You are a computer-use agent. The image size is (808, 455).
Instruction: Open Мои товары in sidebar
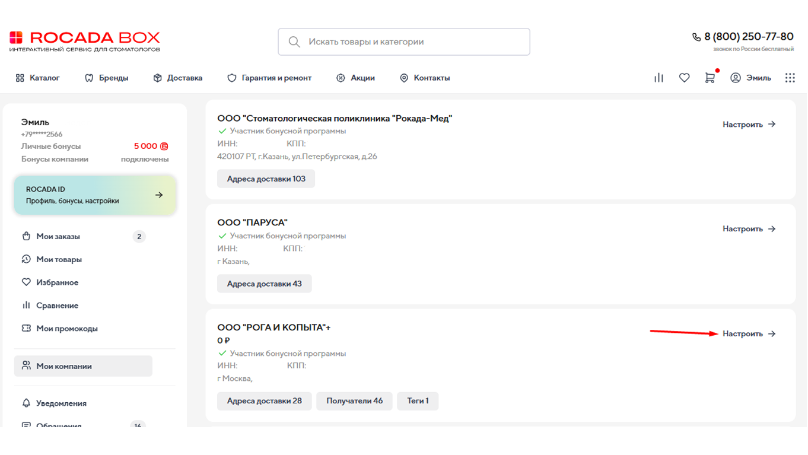tap(59, 259)
